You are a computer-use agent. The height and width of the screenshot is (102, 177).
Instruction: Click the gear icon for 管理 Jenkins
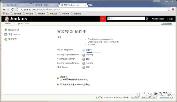point(6,35)
